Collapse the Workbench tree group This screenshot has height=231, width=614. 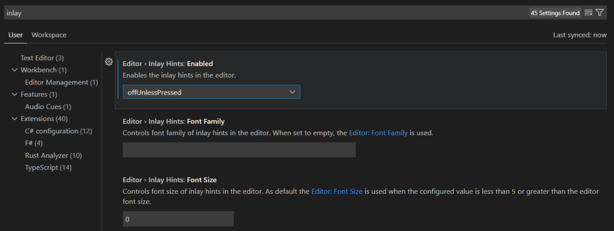pyautogui.click(x=14, y=70)
